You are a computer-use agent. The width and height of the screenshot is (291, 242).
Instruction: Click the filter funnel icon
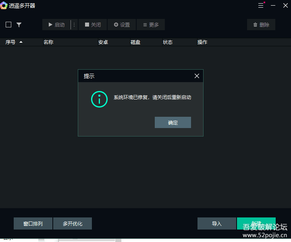pyautogui.click(x=19, y=25)
